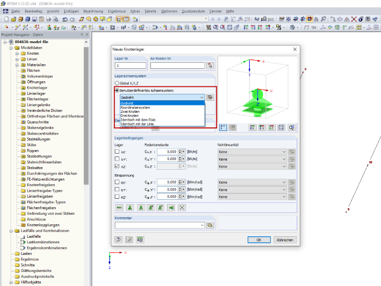Screen dimensions: 381x286
Task: Click the help icon at dialog bottom left
Action: tap(118, 239)
